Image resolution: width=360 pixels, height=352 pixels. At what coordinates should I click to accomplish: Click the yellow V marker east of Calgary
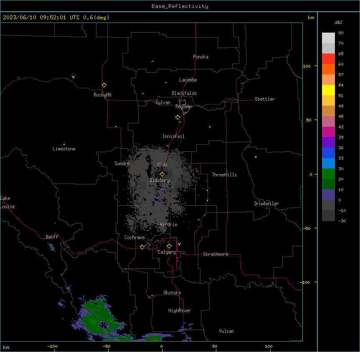click(179, 244)
